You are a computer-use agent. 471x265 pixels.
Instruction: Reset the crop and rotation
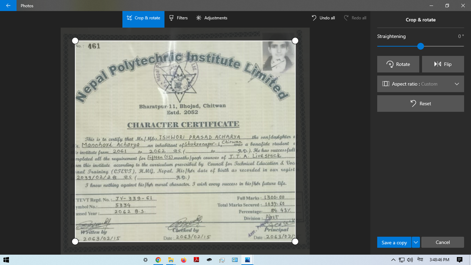click(421, 104)
